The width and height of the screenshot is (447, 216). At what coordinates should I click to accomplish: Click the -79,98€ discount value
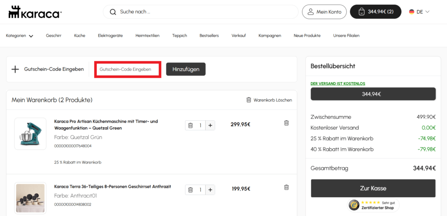click(x=427, y=150)
